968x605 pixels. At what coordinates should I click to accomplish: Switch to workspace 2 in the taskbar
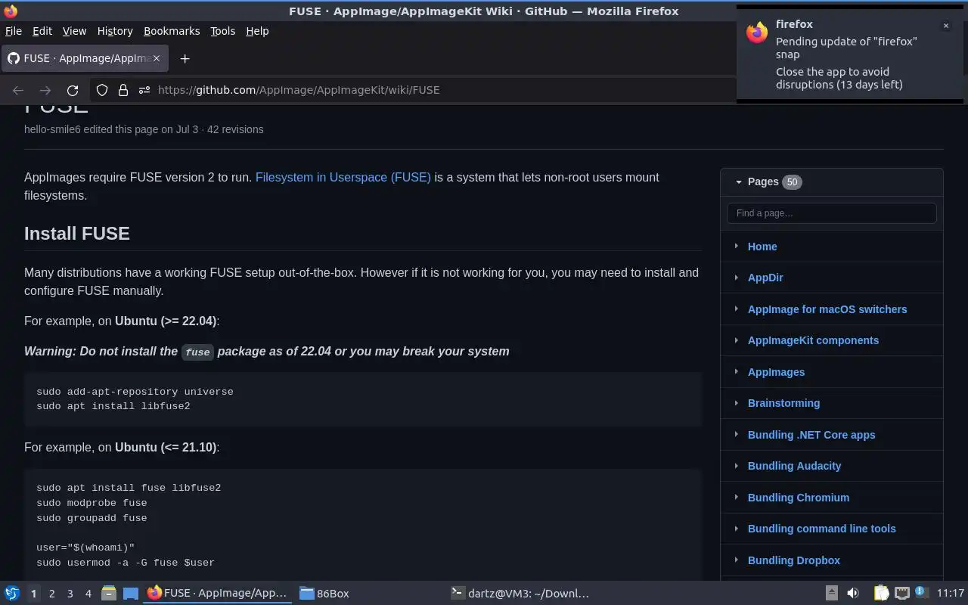click(x=51, y=594)
